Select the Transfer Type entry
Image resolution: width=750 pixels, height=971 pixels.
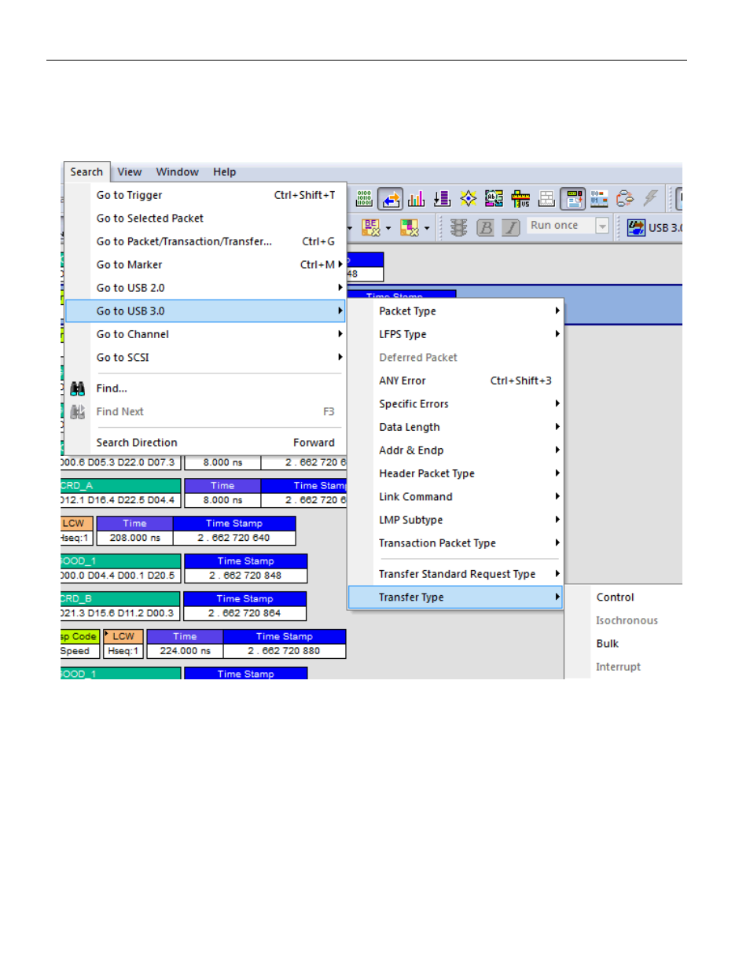coord(455,597)
